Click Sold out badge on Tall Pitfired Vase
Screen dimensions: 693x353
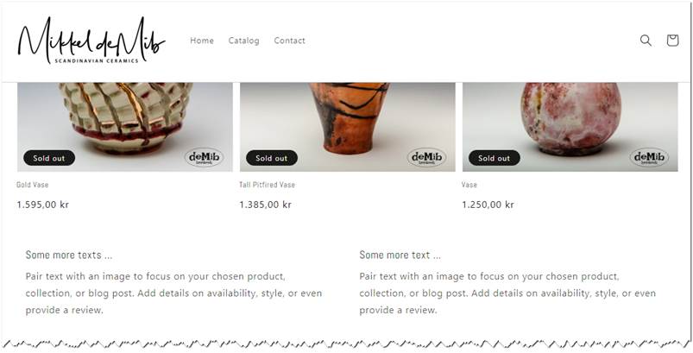coord(272,158)
